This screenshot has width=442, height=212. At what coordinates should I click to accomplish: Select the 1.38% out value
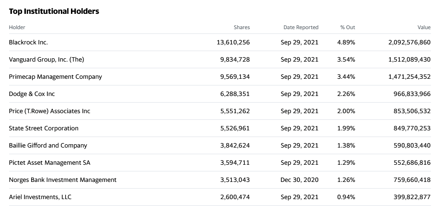[346, 146]
